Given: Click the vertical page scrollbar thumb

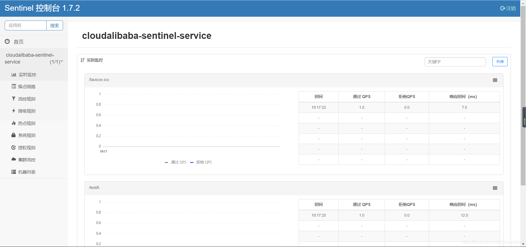Looking at the screenshot, I should click(523, 96).
